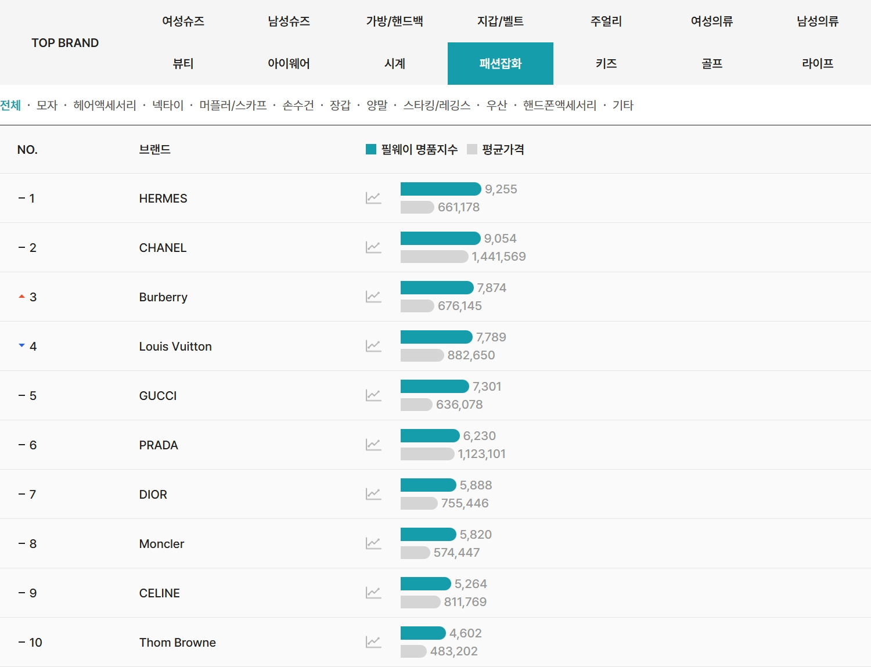This screenshot has height=667, width=871.
Task: Click the teal index bar for HERMES
Action: click(441, 189)
